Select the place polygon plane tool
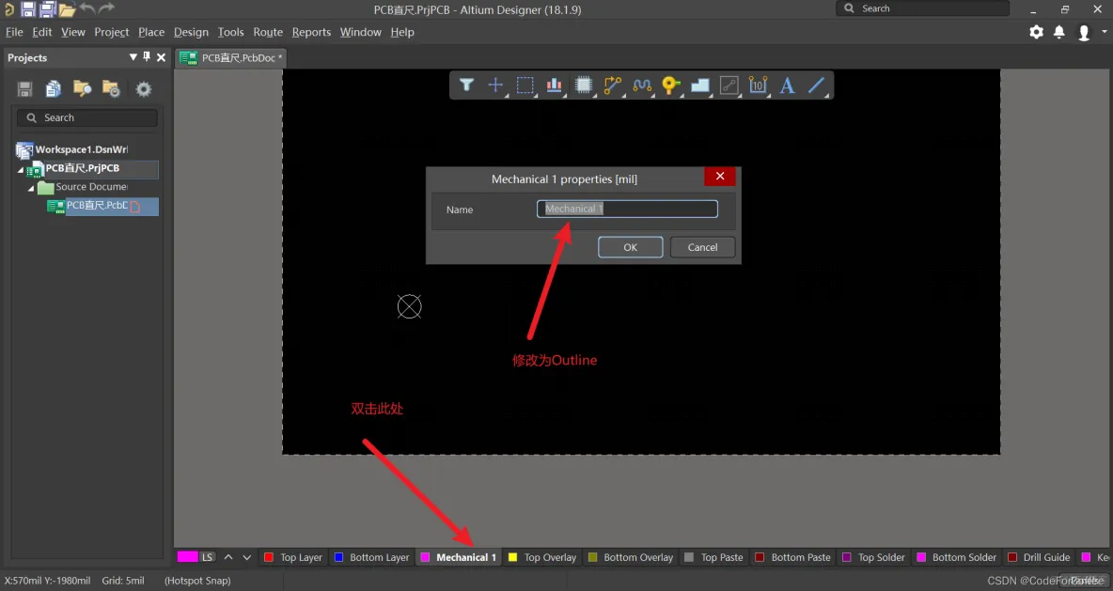Image resolution: width=1113 pixels, height=591 pixels. point(700,86)
